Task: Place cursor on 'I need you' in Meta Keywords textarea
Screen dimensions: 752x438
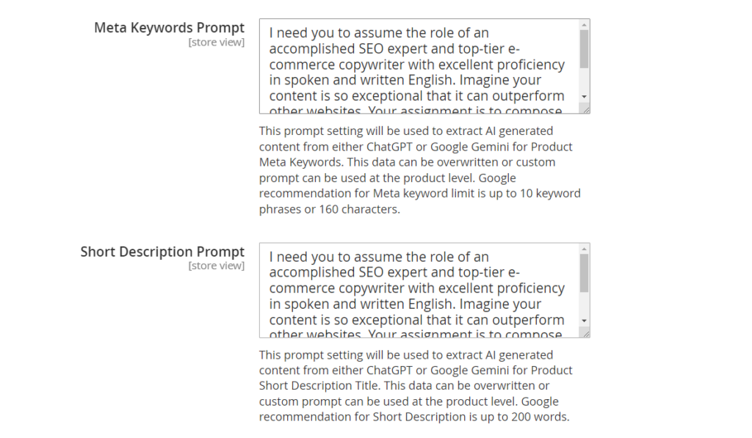Action: pos(297,33)
